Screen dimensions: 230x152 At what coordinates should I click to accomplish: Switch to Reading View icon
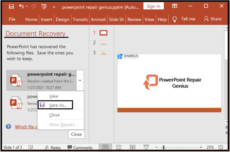(x=132, y=147)
